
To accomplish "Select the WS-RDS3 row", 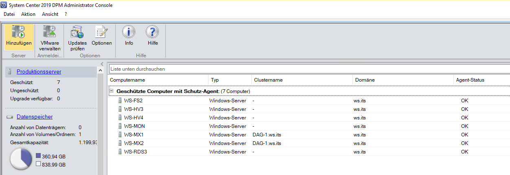I will click(309, 151).
